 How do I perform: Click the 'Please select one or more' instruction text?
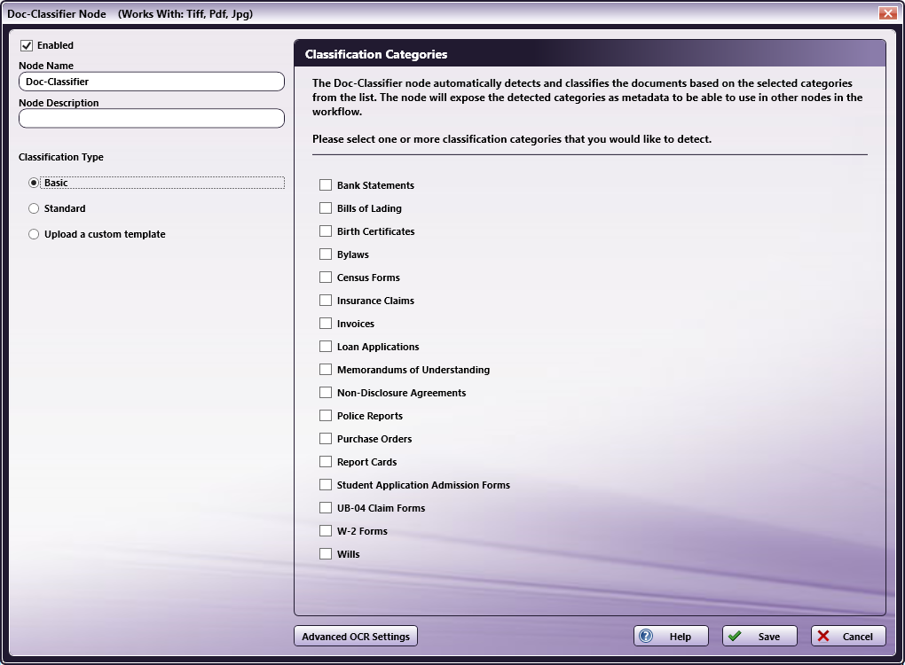click(x=512, y=139)
